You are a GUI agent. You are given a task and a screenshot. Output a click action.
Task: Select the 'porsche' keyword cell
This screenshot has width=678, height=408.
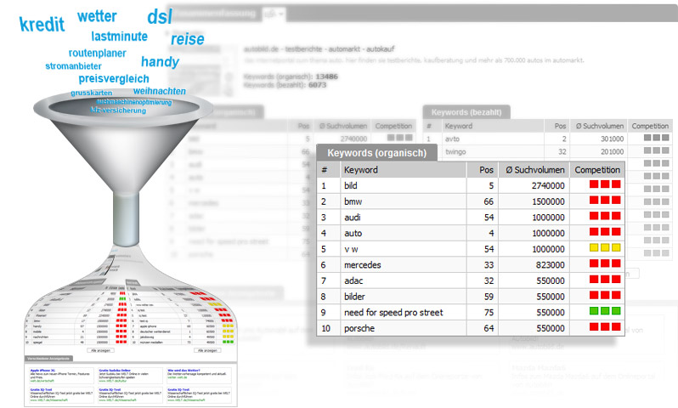(359, 328)
